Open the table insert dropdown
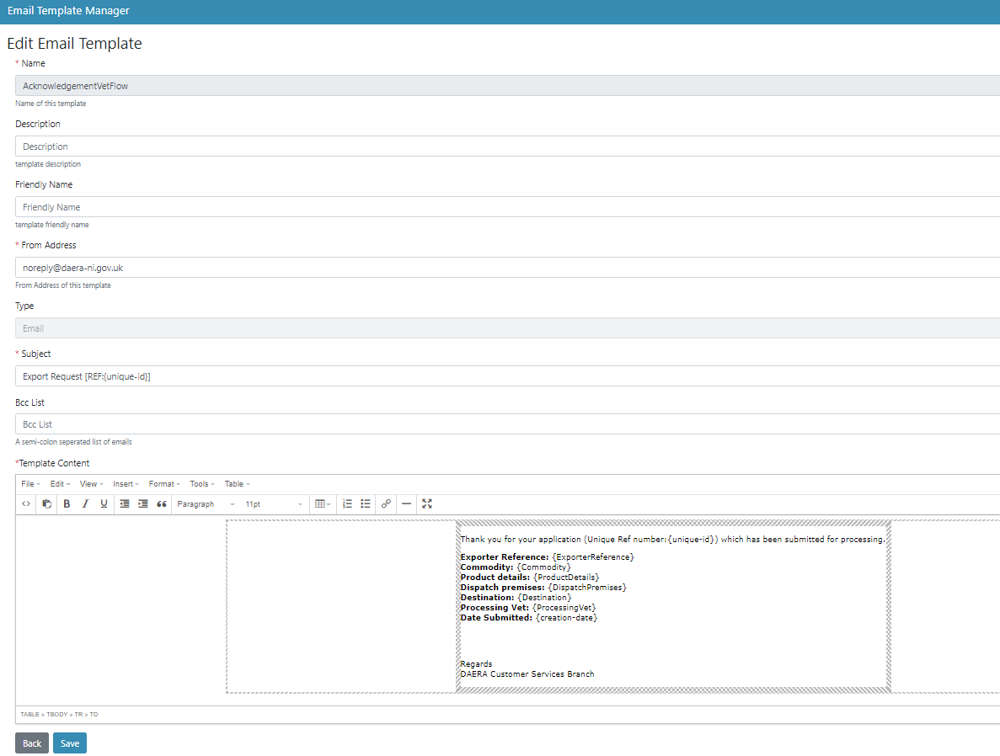The width and height of the screenshot is (1000, 756). tap(323, 503)
